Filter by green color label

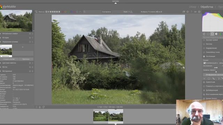point(68,12)
